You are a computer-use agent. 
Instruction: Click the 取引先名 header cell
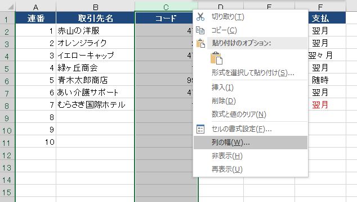(x=95, y=18)
